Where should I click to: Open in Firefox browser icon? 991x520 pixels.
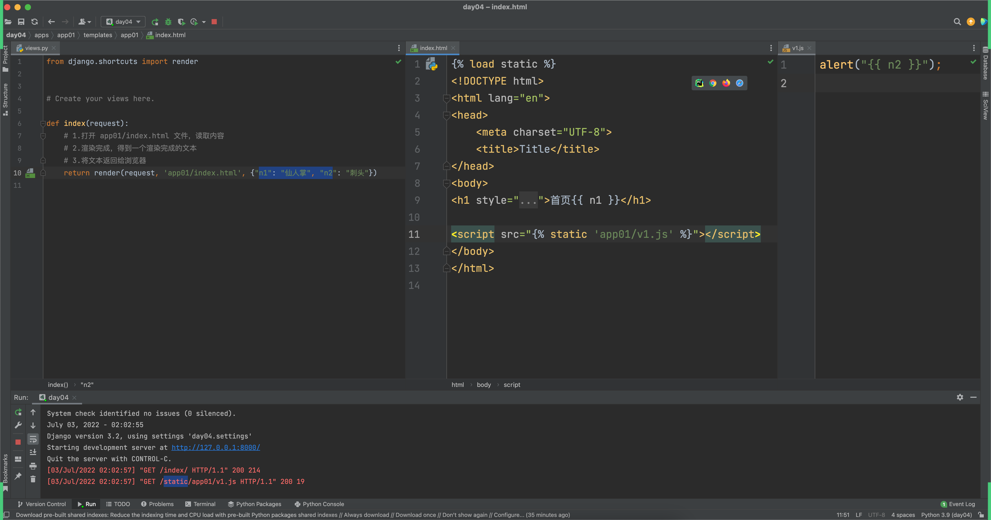[x=726, y=83]
